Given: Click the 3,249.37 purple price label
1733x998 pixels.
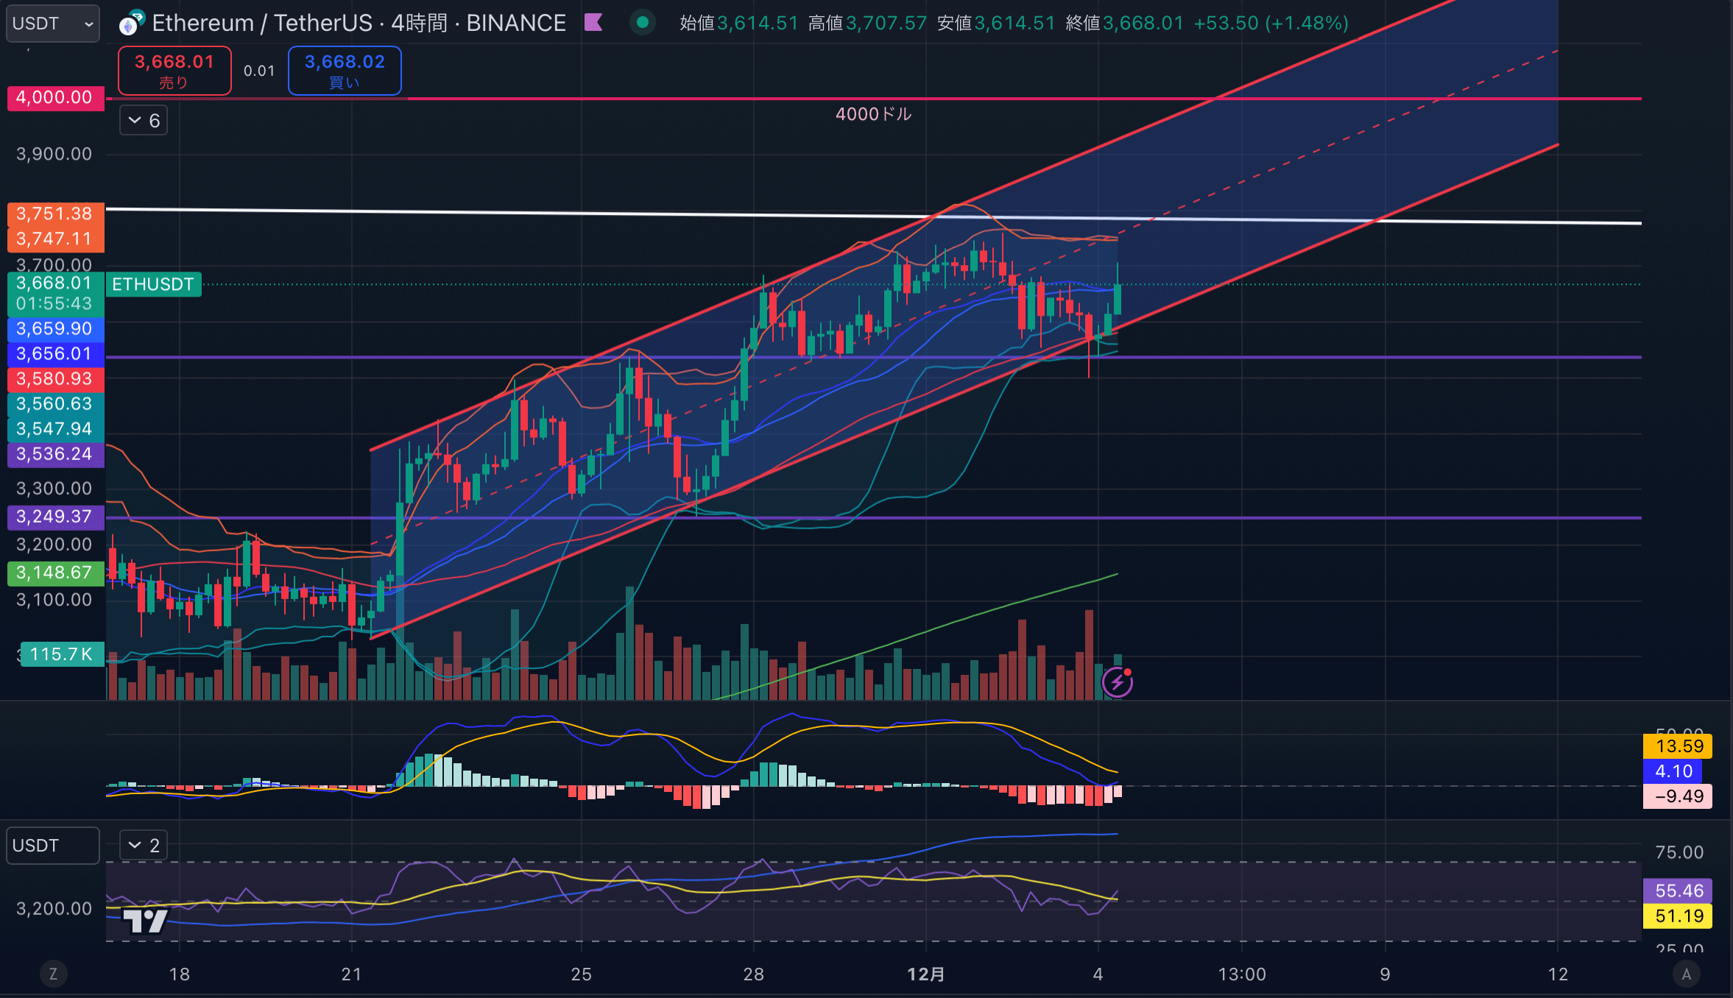Looking at the screenshot, I should 55,517.
